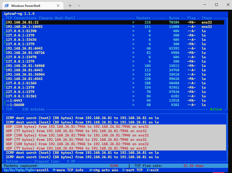Minimize the terminal window

pyautogui.click(x=205, y=5)
